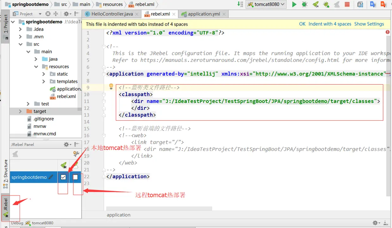392x228 pixels.
Task: Expand the target folder in the project tree
Action: [x=21, y=111]
